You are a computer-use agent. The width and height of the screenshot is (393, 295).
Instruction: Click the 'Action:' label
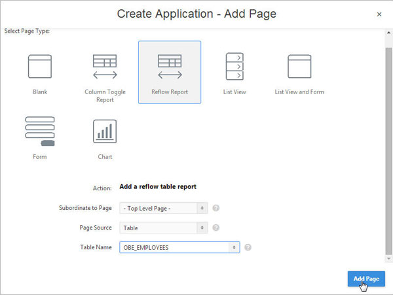point(102,188)
